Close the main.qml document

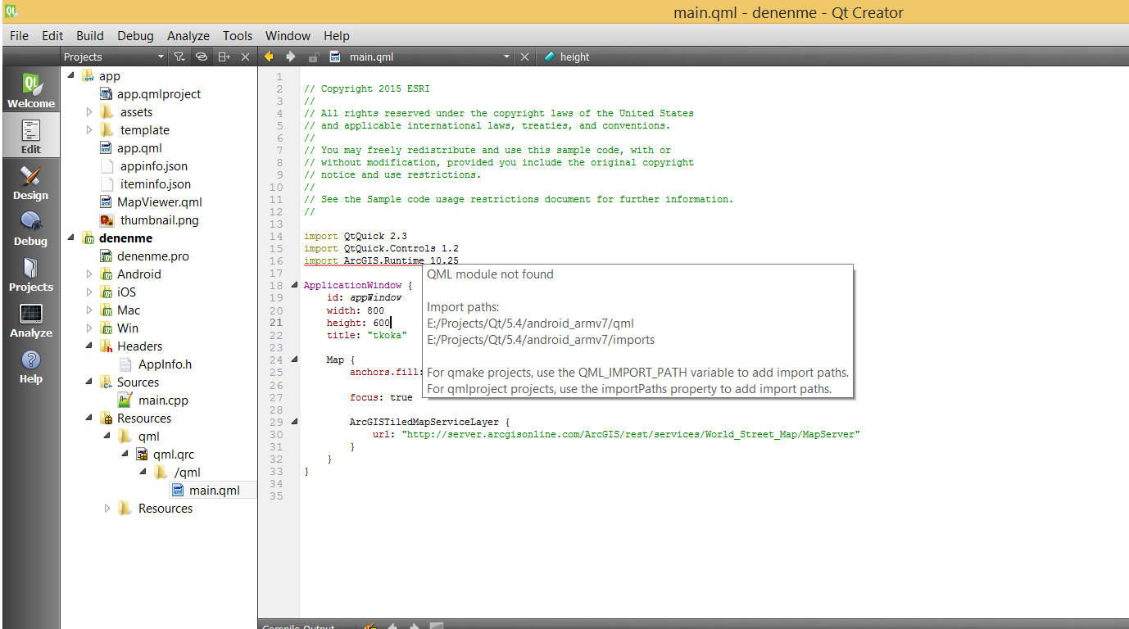pos(525,57)
